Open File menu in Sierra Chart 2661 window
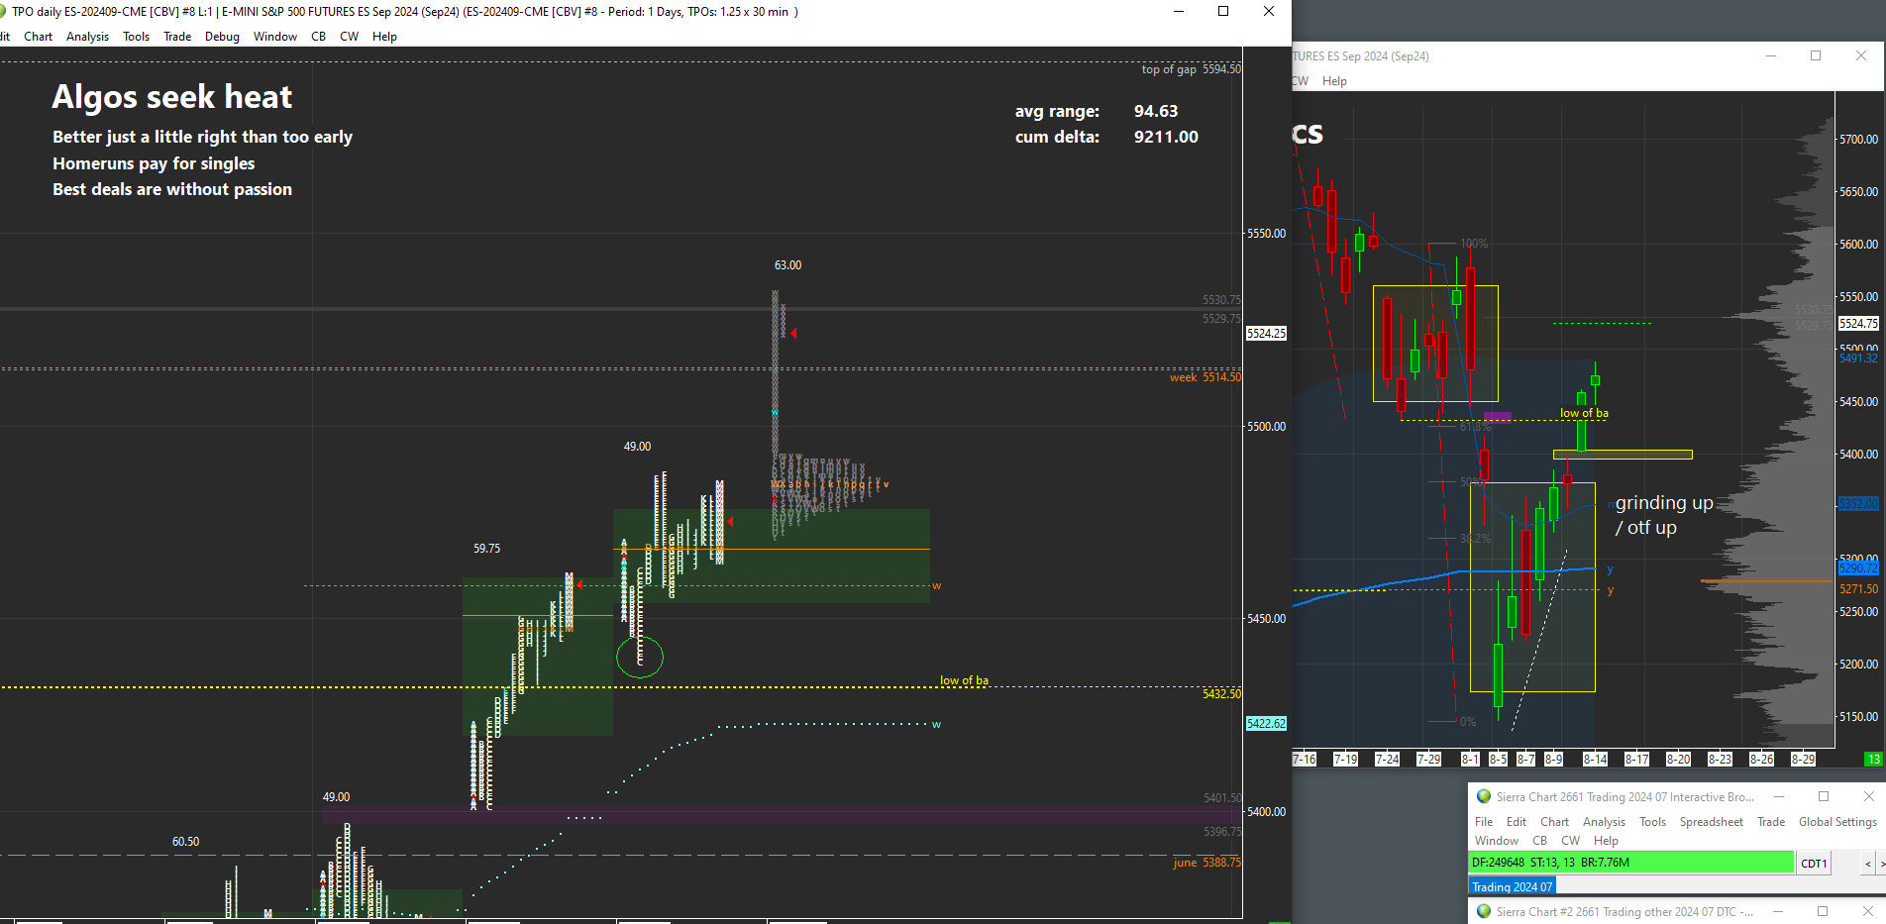This screenshot has height=924, width=1886. pos(1484,822)
